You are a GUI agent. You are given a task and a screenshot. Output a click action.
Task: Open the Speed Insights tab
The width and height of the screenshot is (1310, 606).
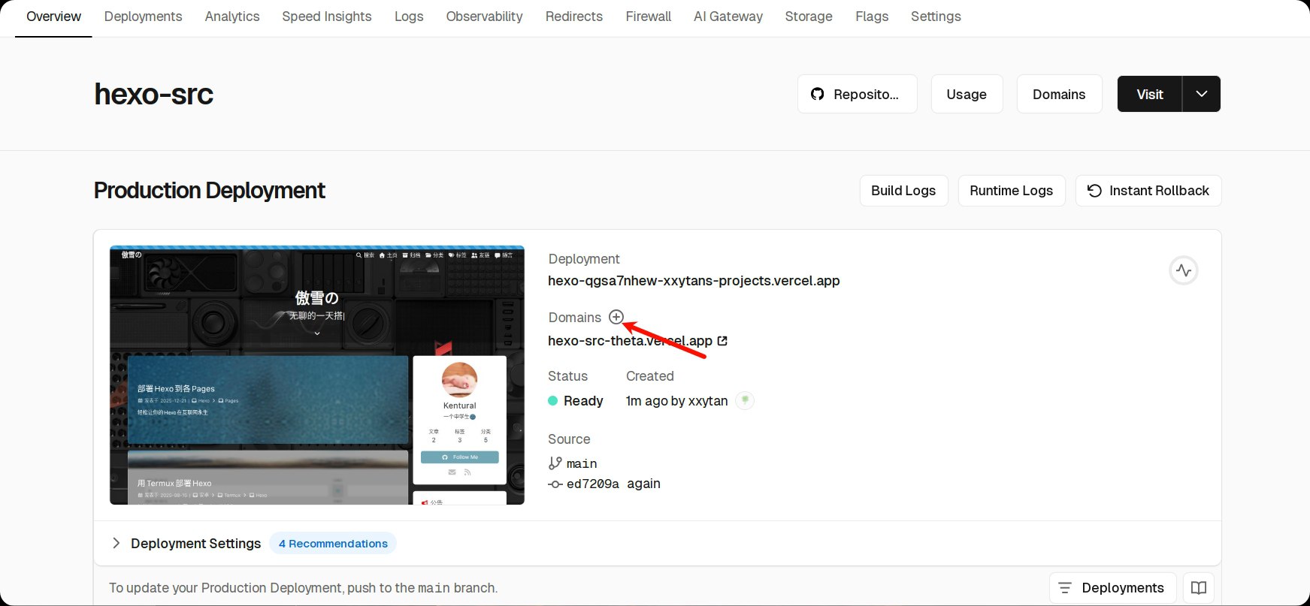click(x=327, y=17)
